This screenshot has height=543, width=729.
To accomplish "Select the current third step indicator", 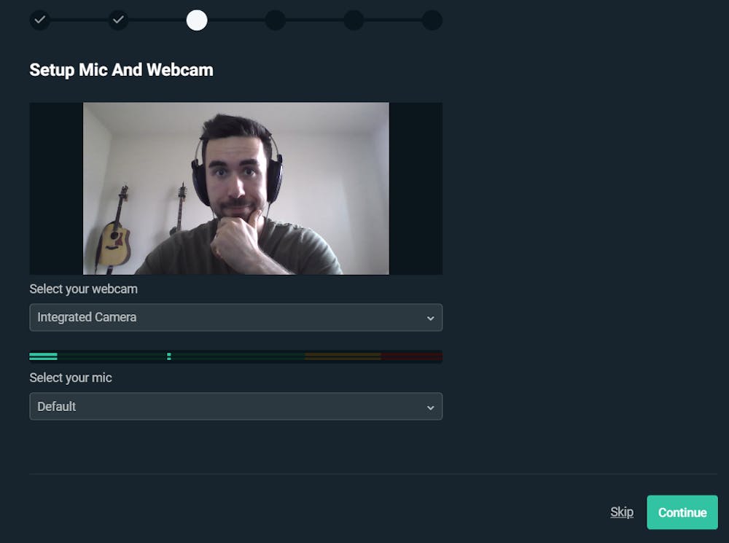I will tap(197, 20).
